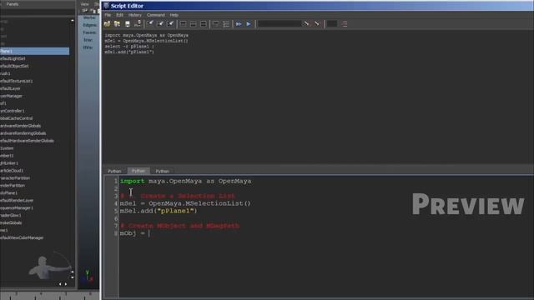
Task: Click the Execute All double-arrow icon
Action: tap(239, 24)
